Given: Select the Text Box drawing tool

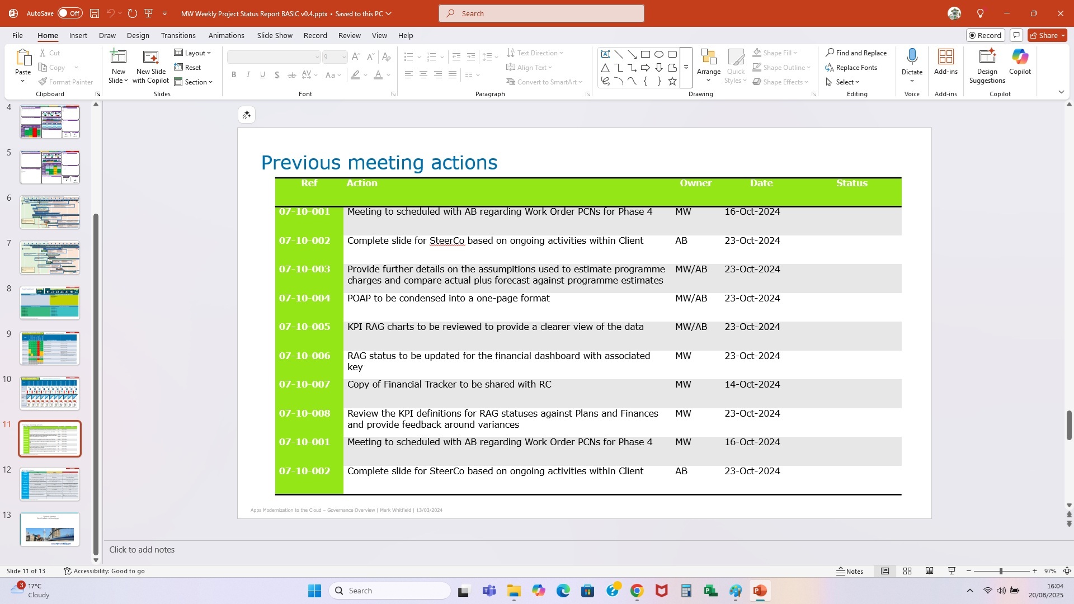Looking at the screenshot, I should (x=605, y=54).
